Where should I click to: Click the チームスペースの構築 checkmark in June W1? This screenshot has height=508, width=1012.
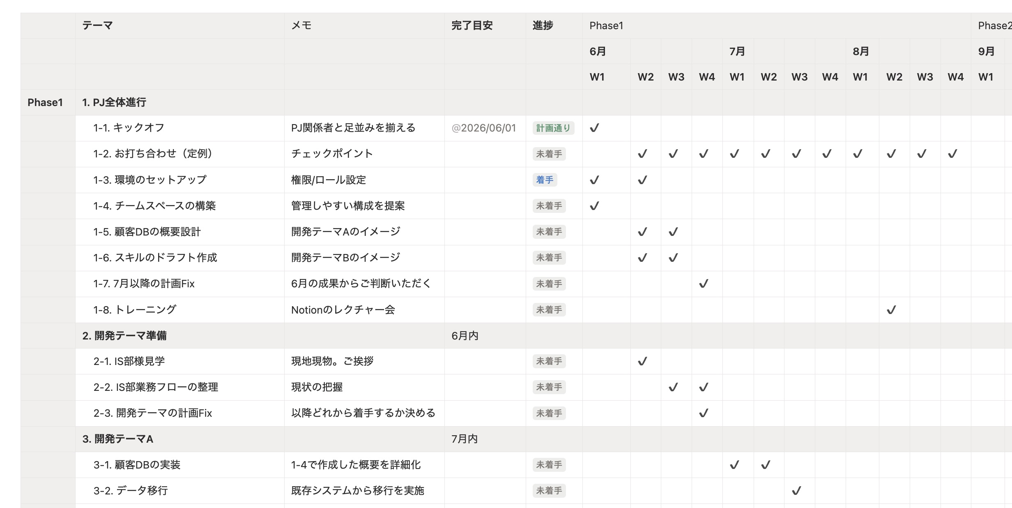point(594,206)
